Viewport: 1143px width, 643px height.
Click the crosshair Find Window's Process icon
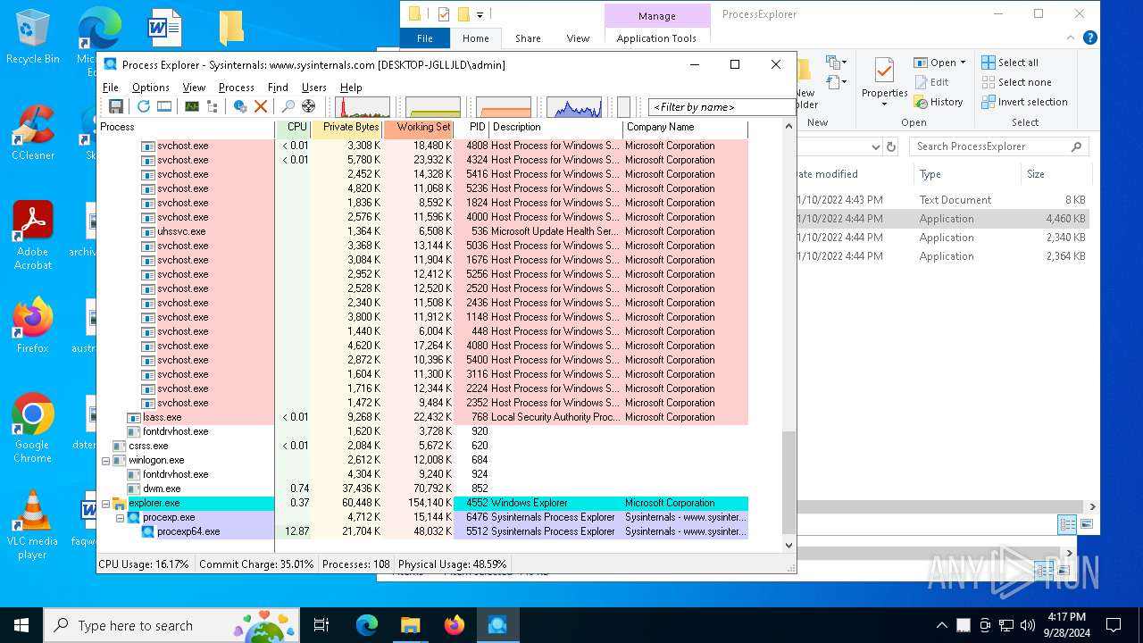309,106
